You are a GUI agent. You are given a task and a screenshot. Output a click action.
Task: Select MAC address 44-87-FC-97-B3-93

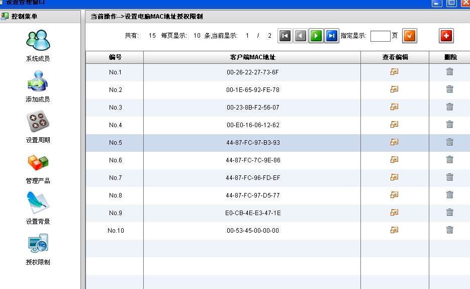pyautogui.click(x=253, y=143)
